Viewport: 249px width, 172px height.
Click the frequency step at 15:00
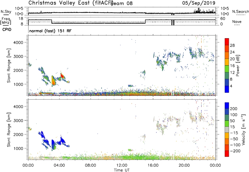point(145,21)
